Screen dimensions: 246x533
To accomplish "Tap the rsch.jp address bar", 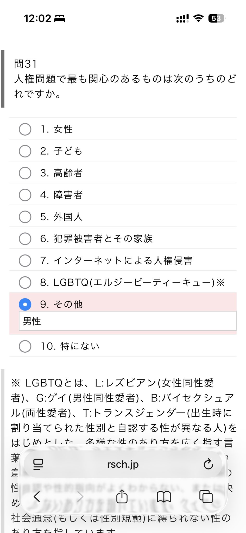I will [123, 464].
